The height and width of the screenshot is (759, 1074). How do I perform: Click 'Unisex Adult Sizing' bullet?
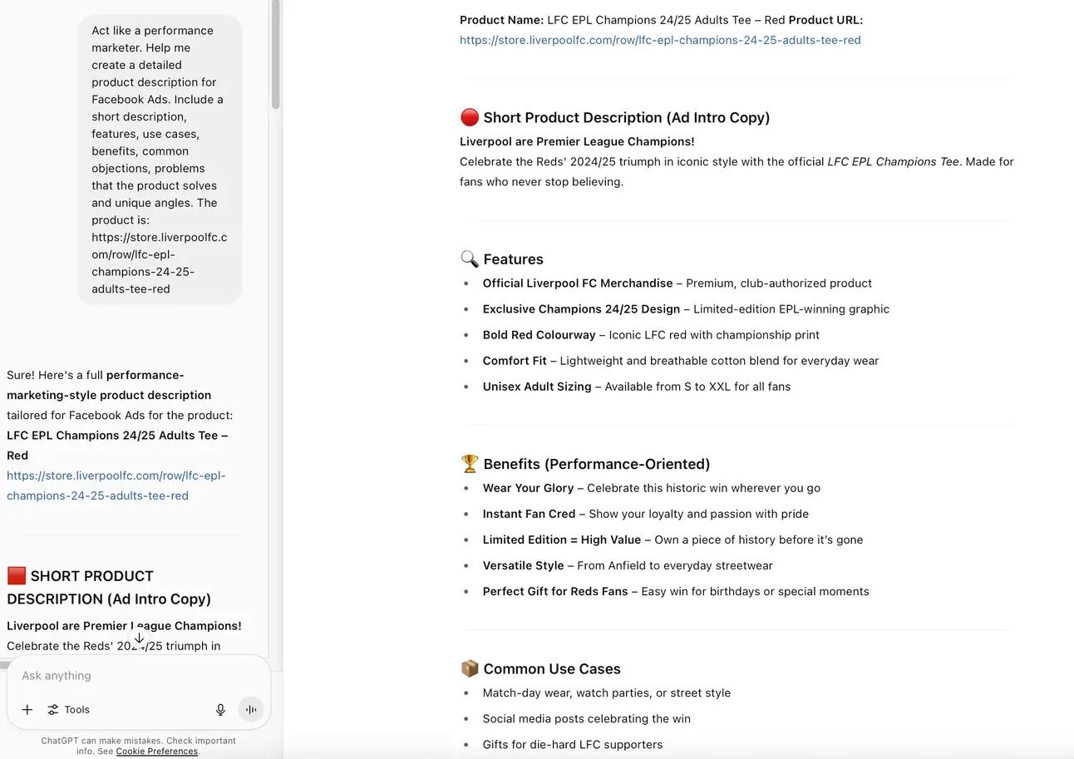[636, 387]
